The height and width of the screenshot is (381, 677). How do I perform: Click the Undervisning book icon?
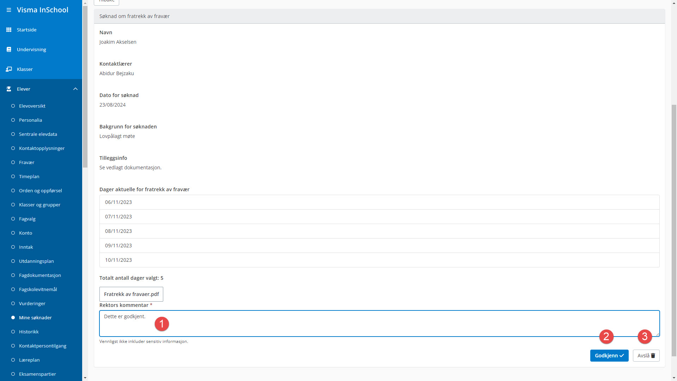9,49
